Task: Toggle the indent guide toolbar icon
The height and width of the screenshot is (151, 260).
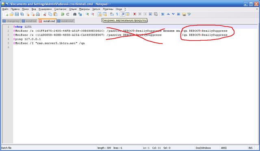Action: tap(123, 14)
